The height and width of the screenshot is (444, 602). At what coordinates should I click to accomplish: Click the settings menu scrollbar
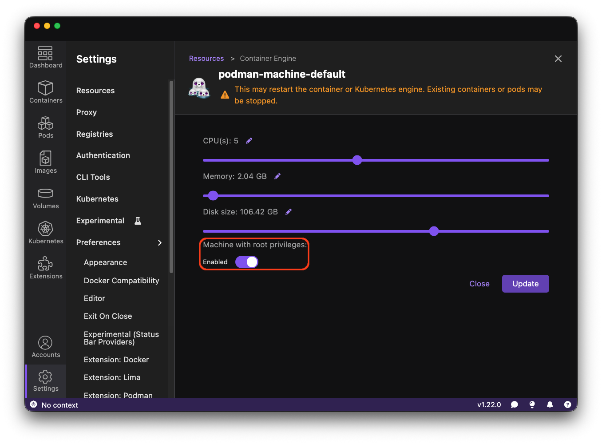point(171,178)
